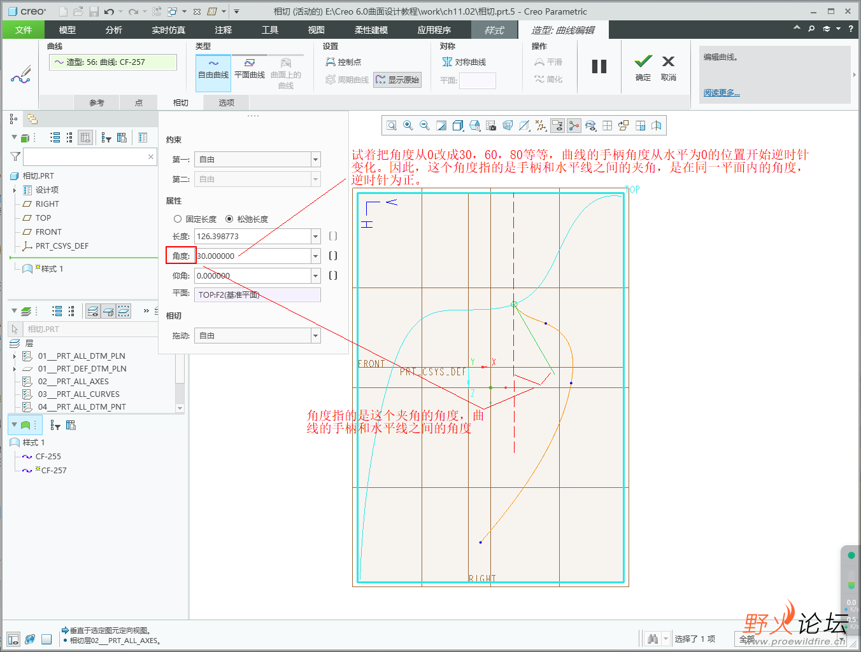Switch to the 视图 ribbon tab

tap(317, 30)
